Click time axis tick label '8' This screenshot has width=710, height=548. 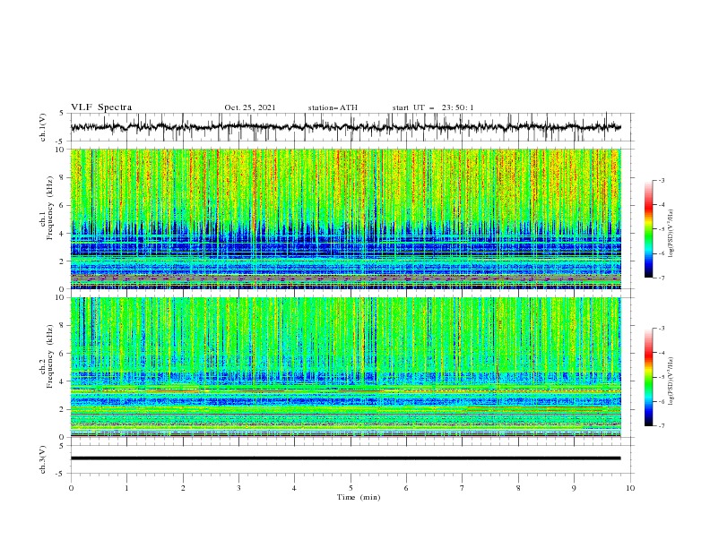(x=518, y=488)
